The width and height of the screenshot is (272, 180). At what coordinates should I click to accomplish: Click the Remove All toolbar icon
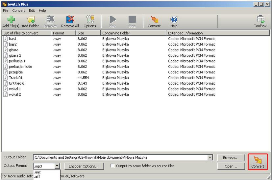click(x=70, y=20)
